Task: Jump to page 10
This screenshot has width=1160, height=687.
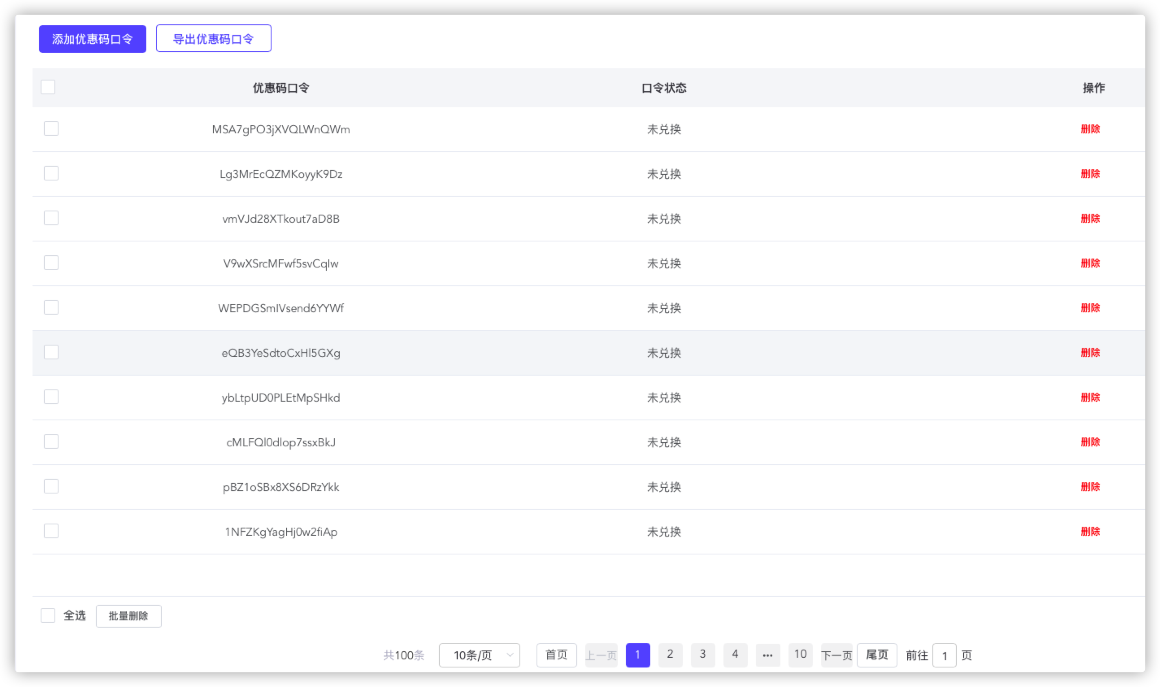Action: (x=800, y=654)
